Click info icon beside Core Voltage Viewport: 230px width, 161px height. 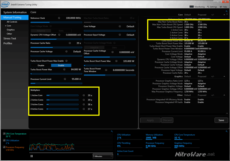pyautogui.click(x=120, y=26)
